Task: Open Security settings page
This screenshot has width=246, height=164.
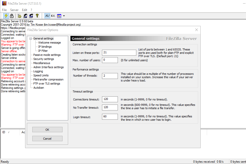Action: coord(44,59)
